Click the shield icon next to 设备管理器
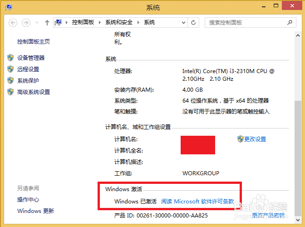This screenshot has height=227, width=305. (x=10, y=58)
